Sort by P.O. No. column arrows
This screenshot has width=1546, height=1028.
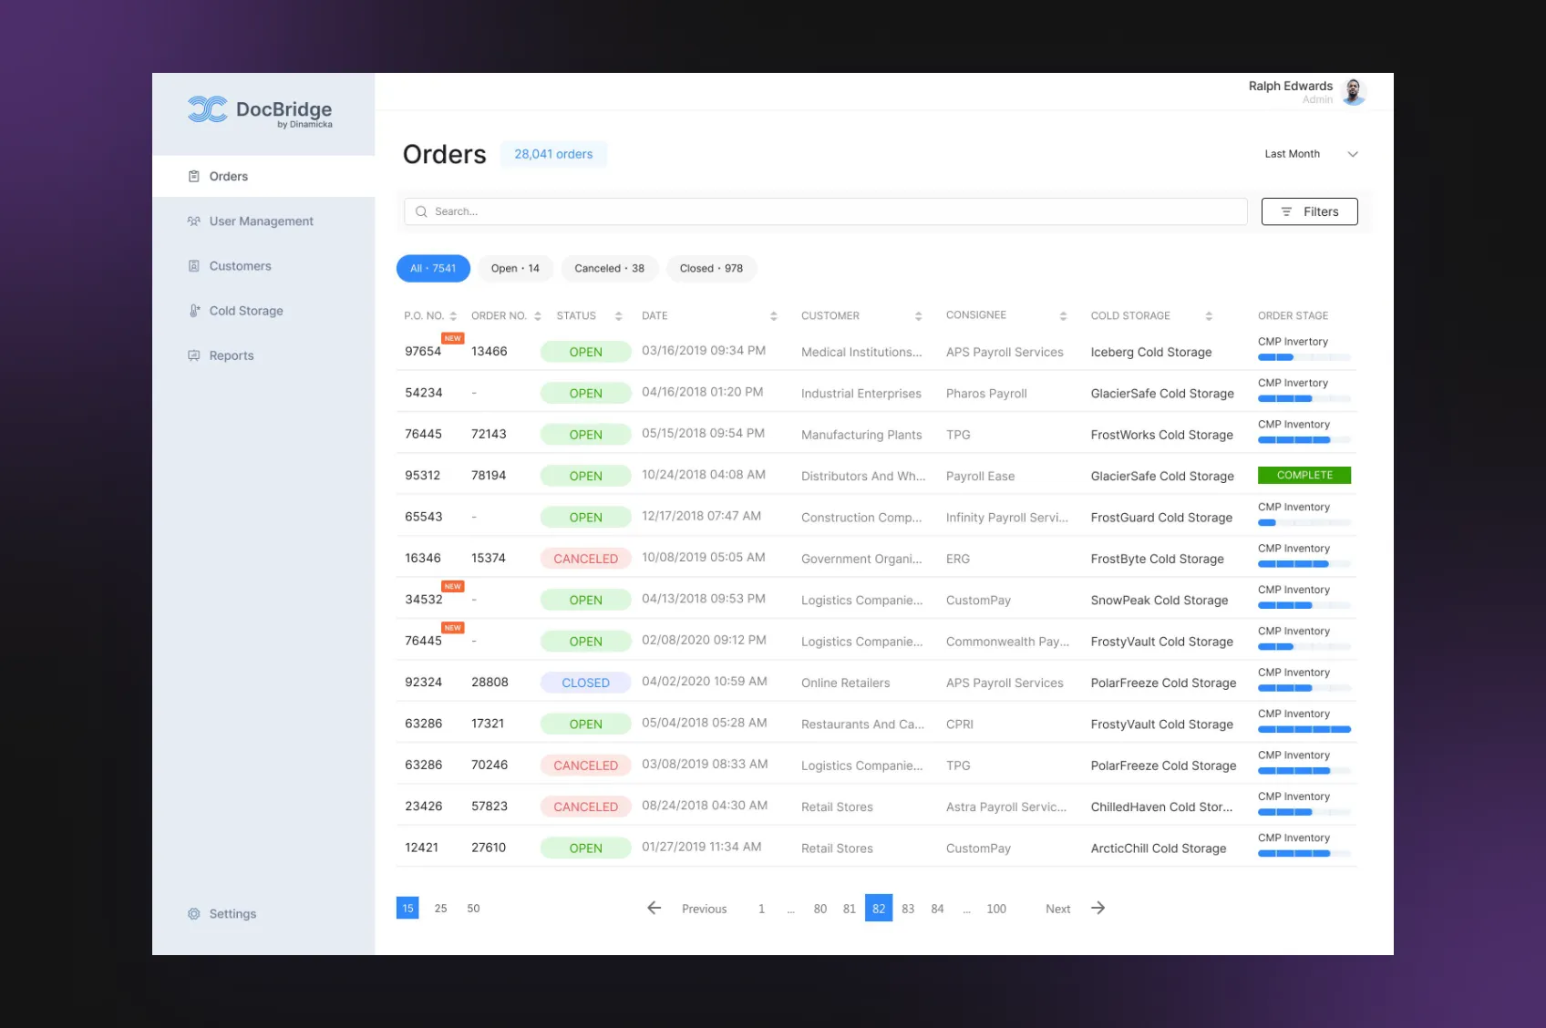click(453, 316)
